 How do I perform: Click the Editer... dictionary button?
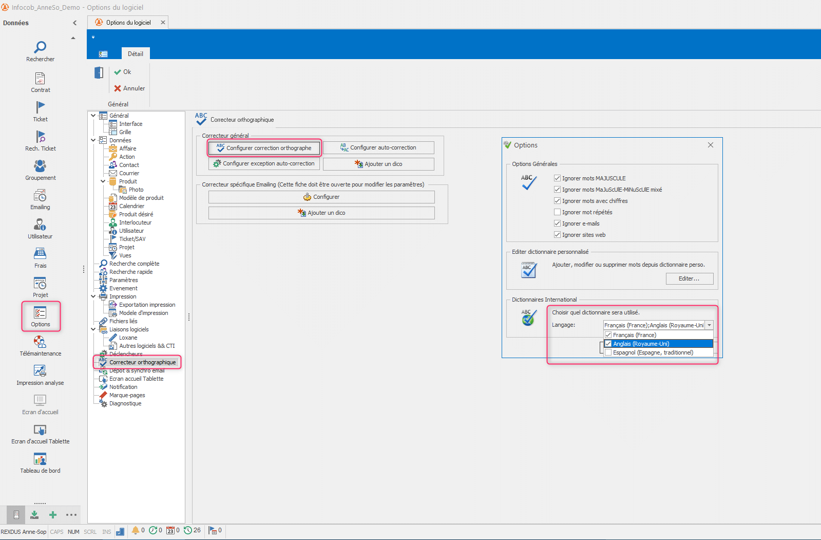tap(689, 278)
